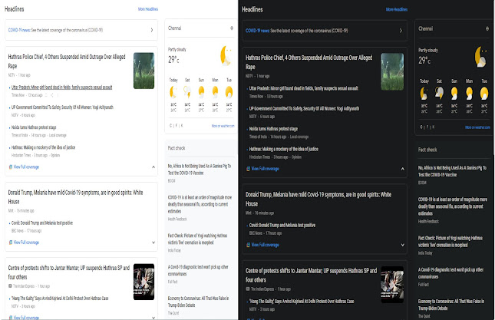Open Hathras Police Chief thumbnail in dark panel

(392, 71)
